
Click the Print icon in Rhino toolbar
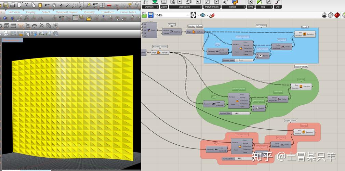(13, 5)
